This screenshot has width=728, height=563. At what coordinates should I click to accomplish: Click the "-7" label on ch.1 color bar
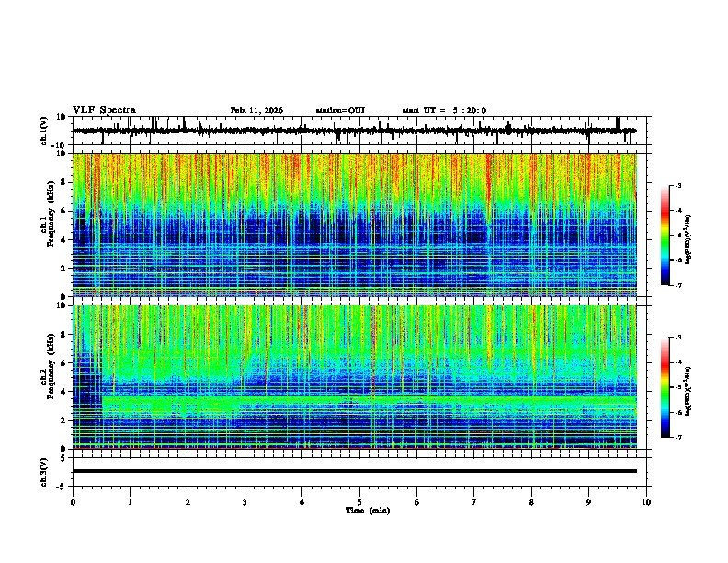point(677,285)
